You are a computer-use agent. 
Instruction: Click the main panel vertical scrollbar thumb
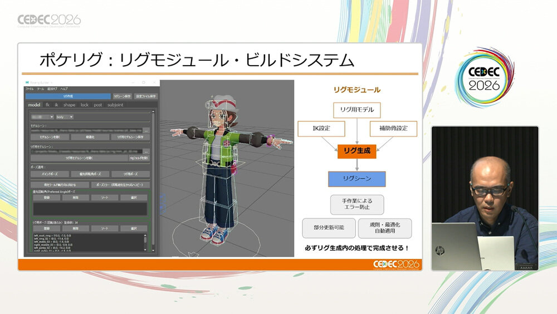[x=154, y=179]
